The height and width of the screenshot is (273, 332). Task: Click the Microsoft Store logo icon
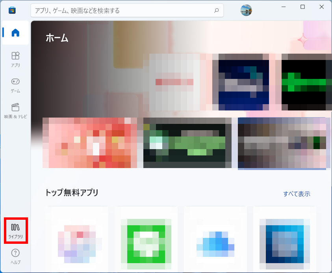click(x=12, y=10)
